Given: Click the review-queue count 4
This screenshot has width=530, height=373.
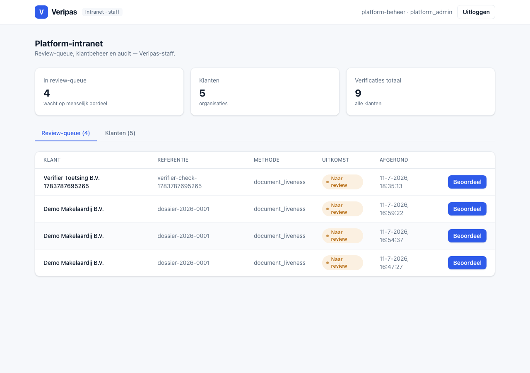Looking at the screenshot, I should point(47,93).
